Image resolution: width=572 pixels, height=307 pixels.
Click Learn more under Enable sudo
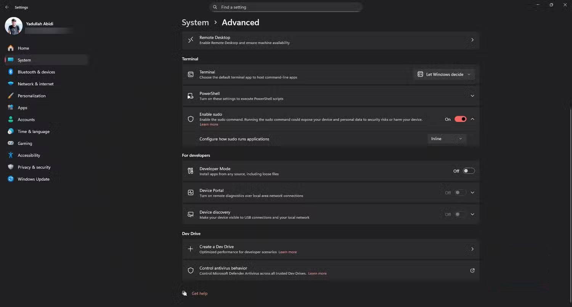209,125
